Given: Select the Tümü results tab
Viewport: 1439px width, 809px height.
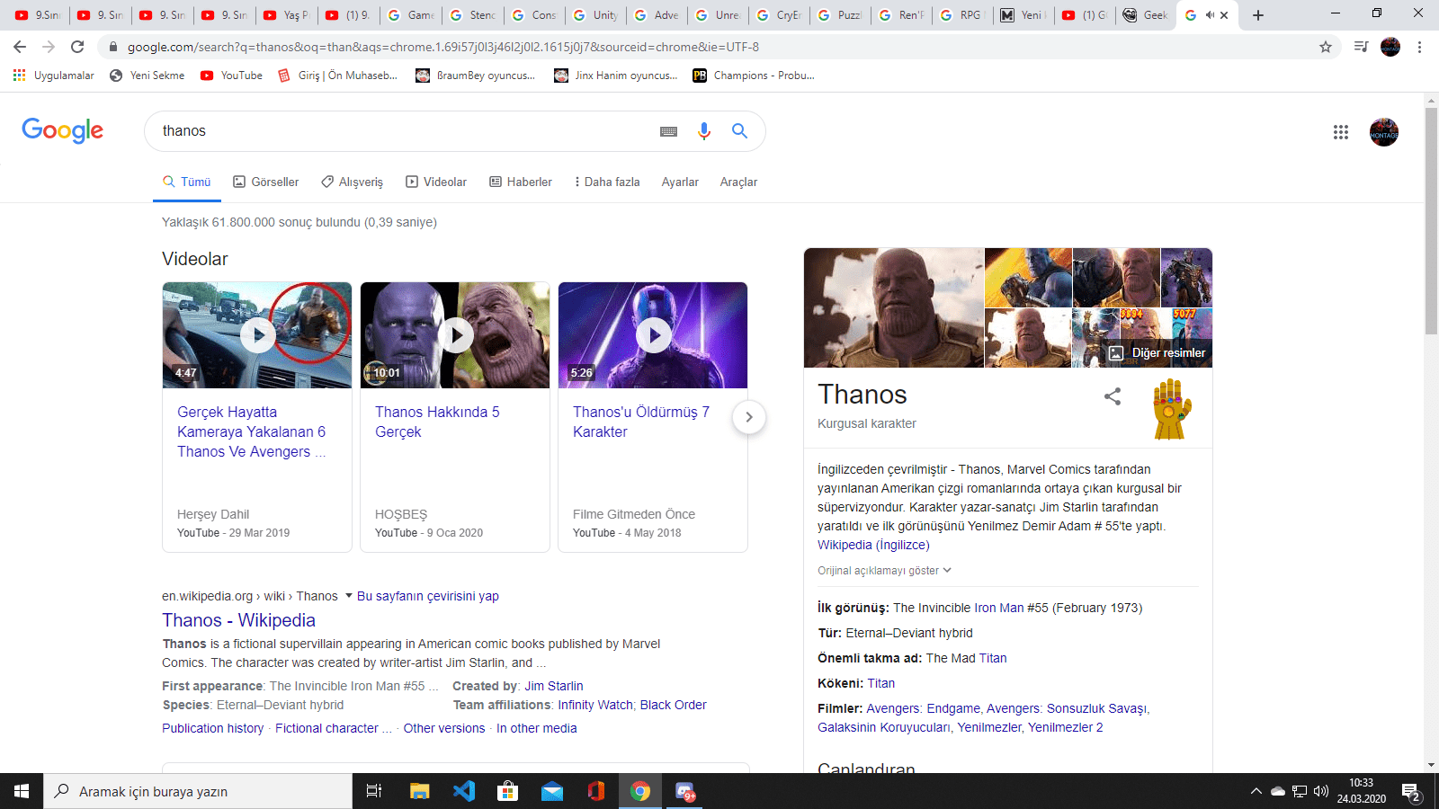Looking at the screenshot, I should click(x=187, y=182).
